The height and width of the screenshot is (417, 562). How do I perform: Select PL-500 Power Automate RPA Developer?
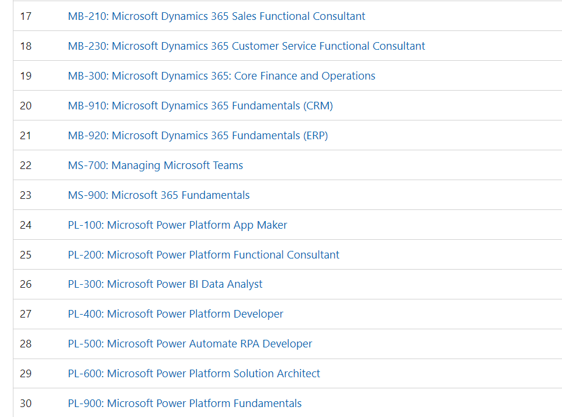pyautogui.click(x=190, y=344)
